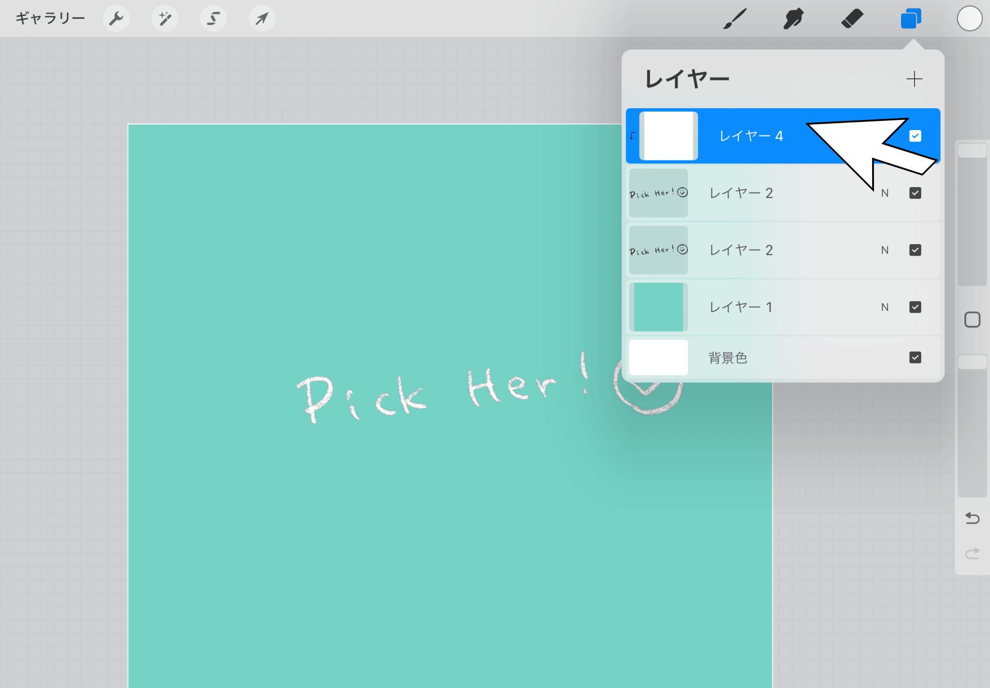The height and width of the screenshot is (688, 990).
Task: Expand blend mode N of lower レイヤー 2
Action: point(885,250)
